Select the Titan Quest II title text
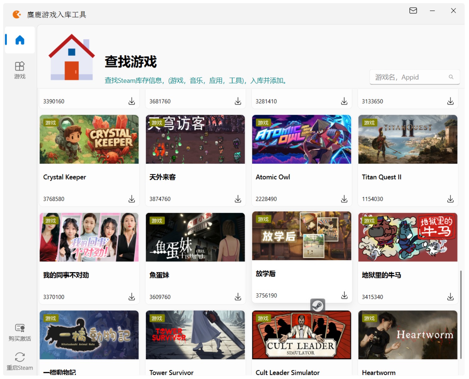 tap(382, 177)
